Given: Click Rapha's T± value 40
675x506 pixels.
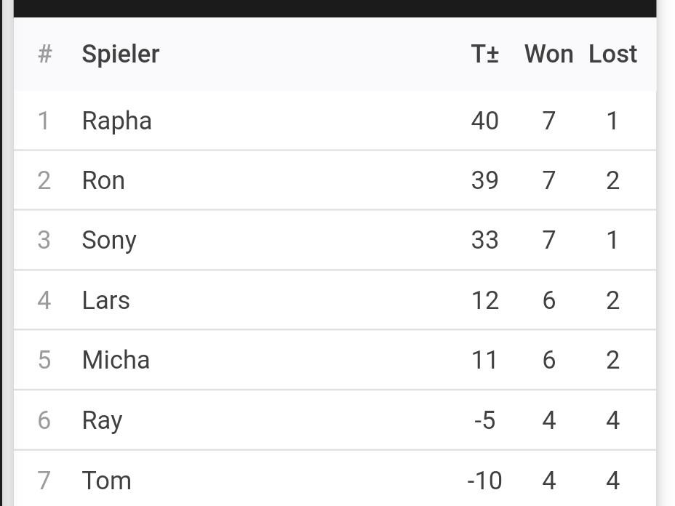Looking at the screenshot, I should tap(484, 121).
